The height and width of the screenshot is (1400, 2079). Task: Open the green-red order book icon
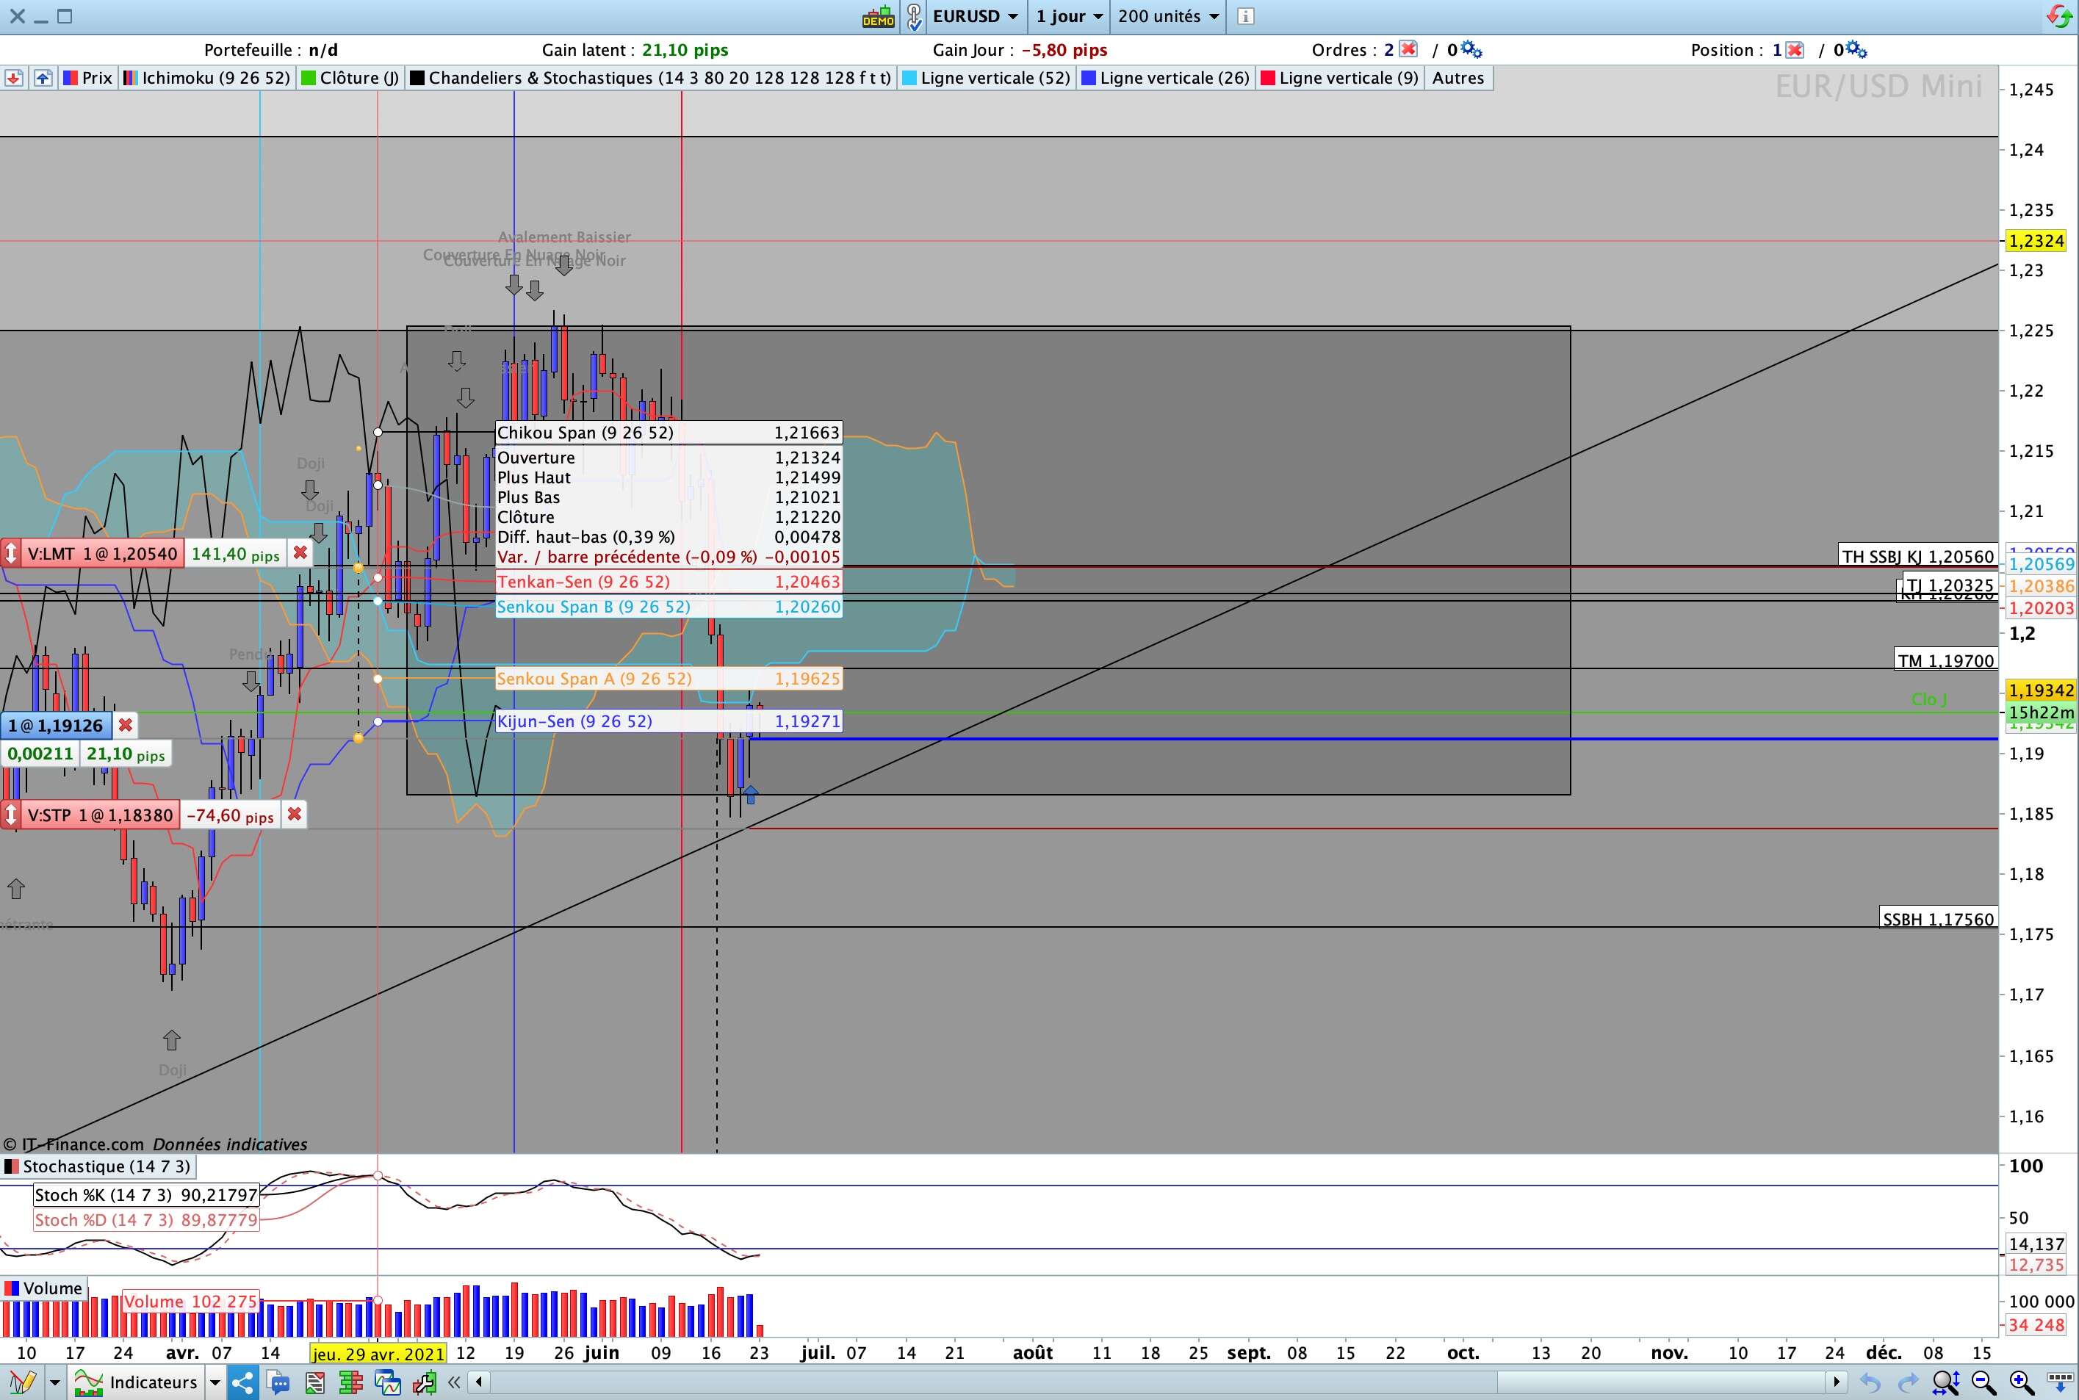click(350, 1383)
